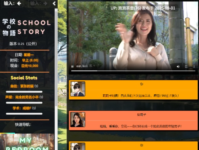Click the 里莉子 speaker name in dialogue

click(141, 115)
